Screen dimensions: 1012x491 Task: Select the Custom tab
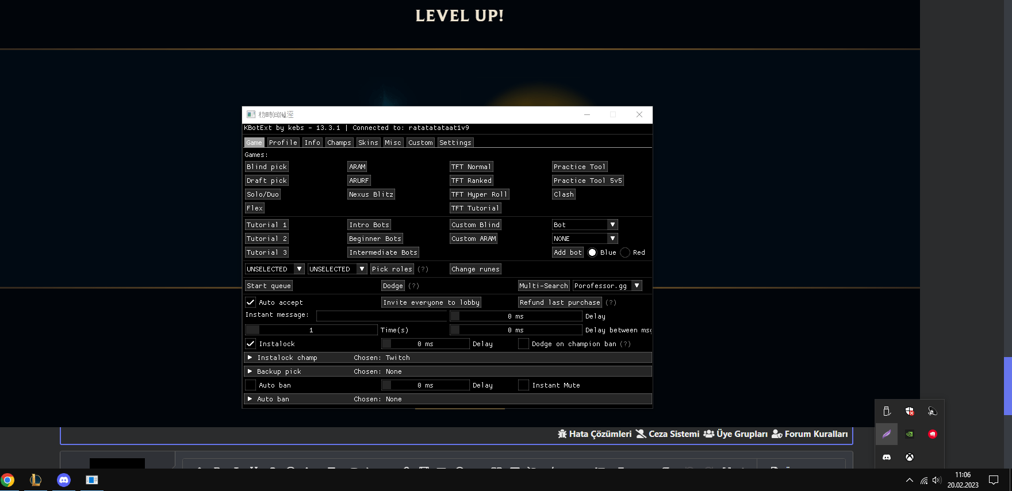[x=420, y=143]
